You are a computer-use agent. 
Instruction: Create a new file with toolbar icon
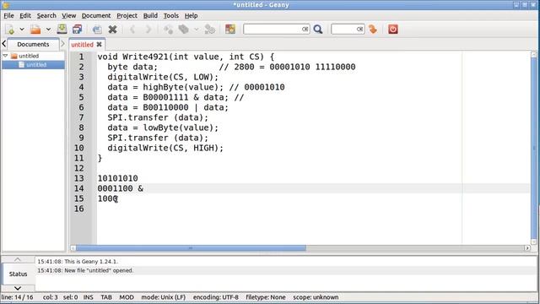tap(10, 30)
